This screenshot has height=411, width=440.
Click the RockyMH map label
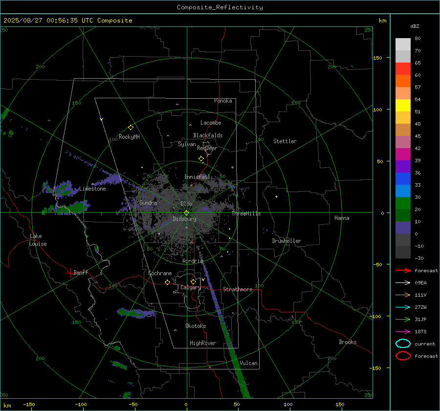pyautogui.click(x=129, y=137)
